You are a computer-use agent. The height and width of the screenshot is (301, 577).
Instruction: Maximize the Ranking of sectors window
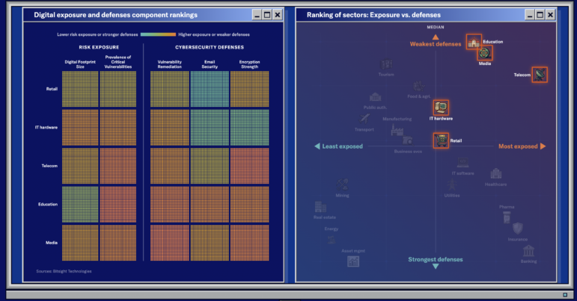[x=540, y=15]
